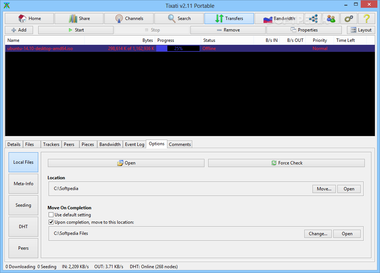Open the users/peers people icon

click(x=331, y=19)
